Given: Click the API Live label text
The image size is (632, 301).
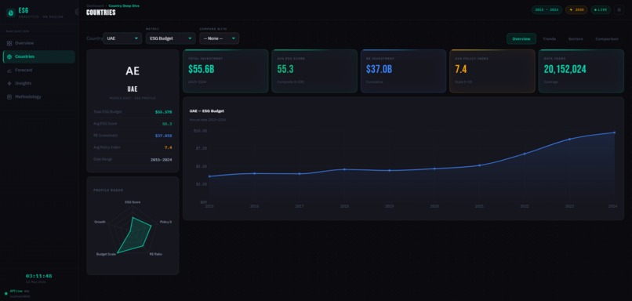Looking at the screenshot, I should [16, 291].
